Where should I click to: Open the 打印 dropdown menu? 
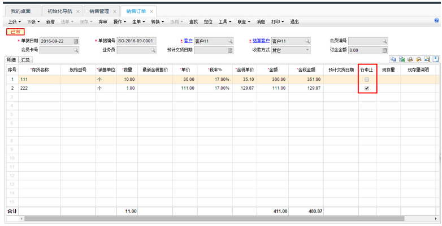click(278, 21)
